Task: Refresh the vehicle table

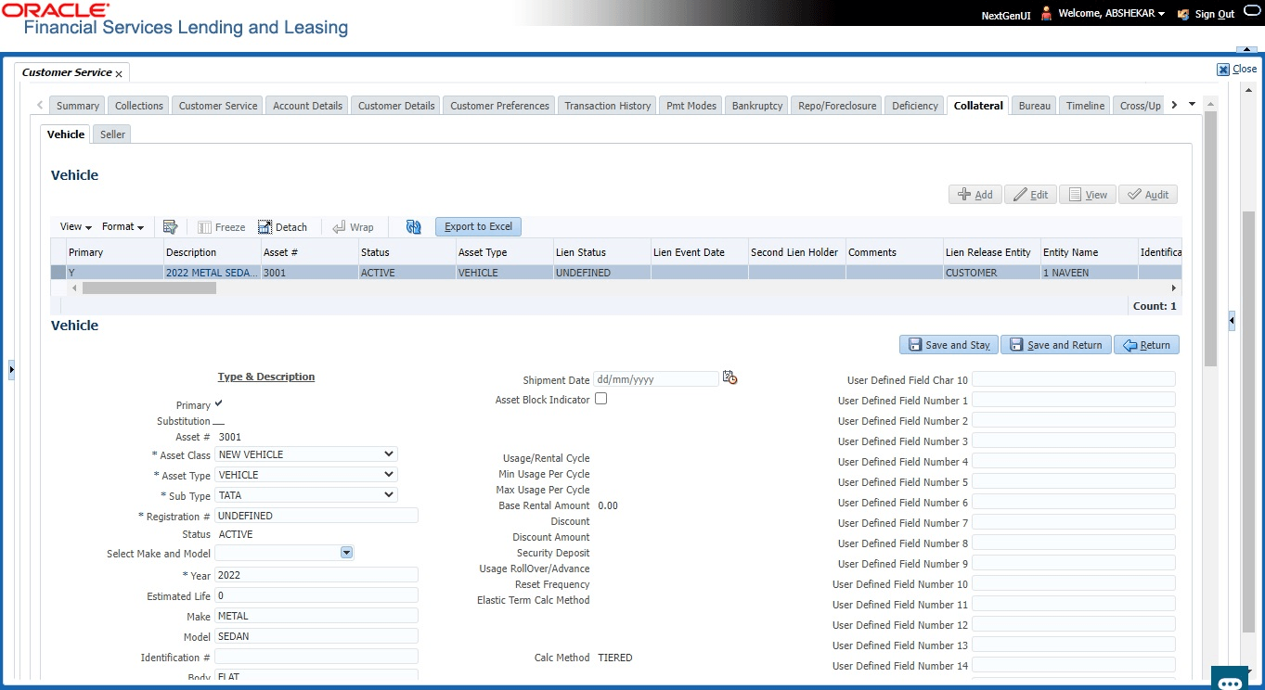Action: tap(414, 227)
